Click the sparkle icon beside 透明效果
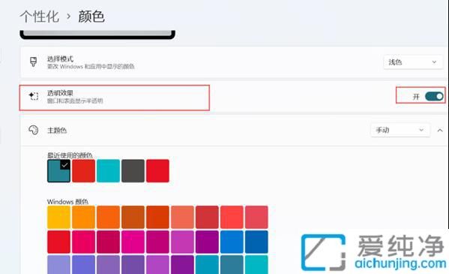The height and width of the screenshot is (274, 449). [x=33, y=96]
